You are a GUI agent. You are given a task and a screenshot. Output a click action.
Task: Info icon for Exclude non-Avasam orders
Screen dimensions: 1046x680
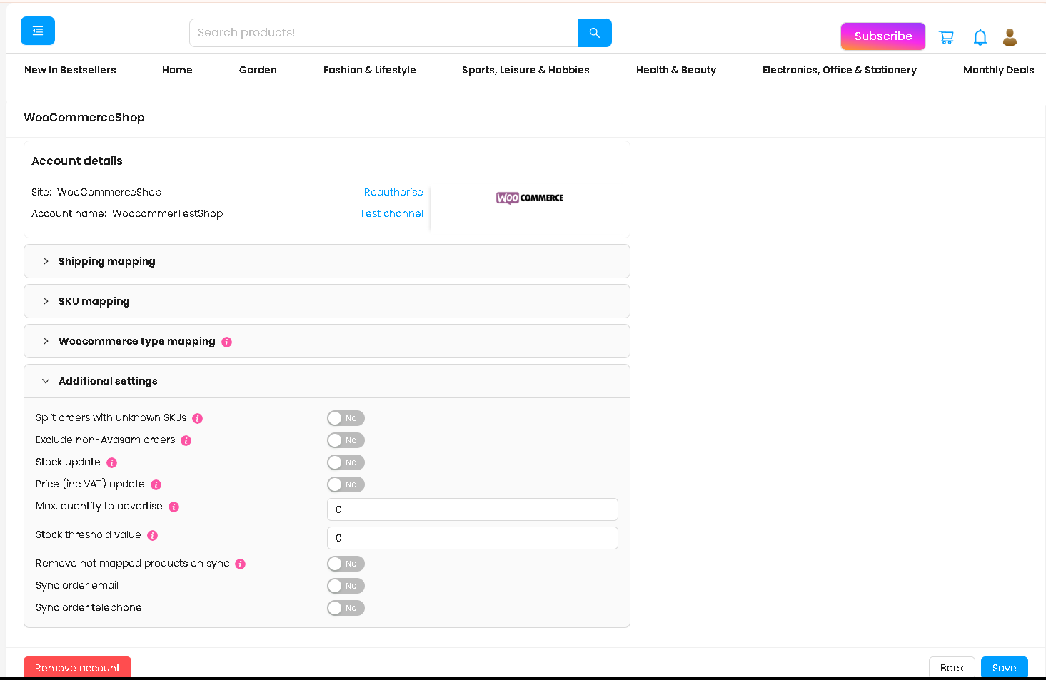point(186,440)
